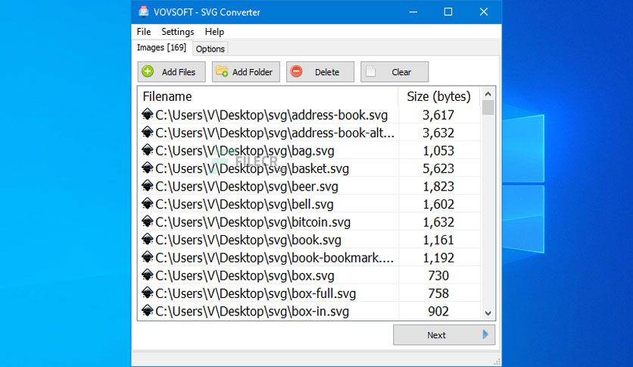Click the SVG file icon beside box.svg
This screenshot has width=633, height=367.
148,274
